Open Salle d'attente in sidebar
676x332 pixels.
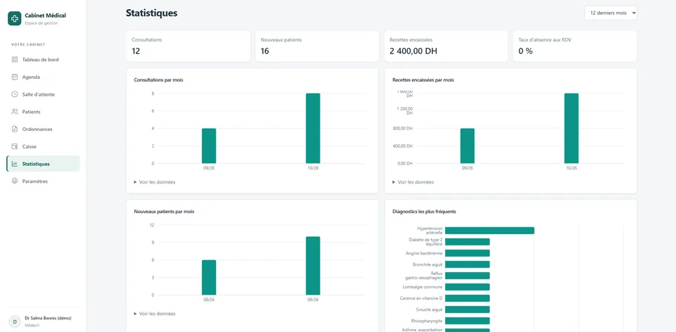tap(43, 94)
